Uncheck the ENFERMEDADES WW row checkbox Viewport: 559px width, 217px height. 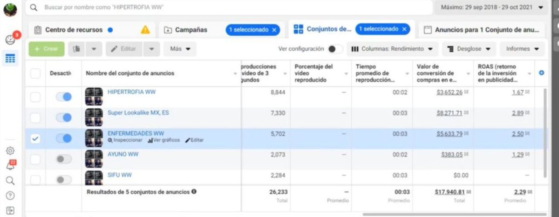click(35, 138)
